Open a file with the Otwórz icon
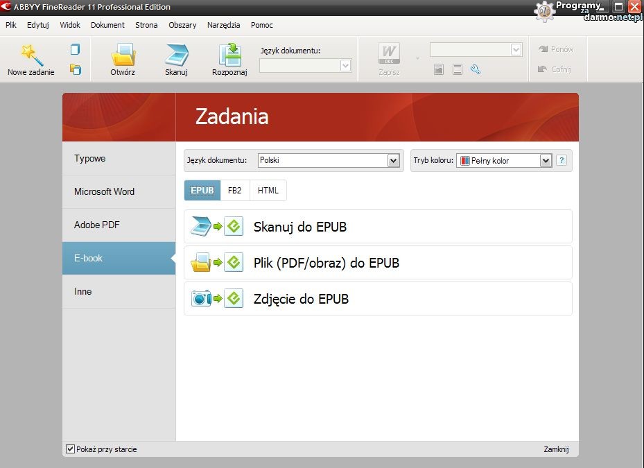 pos(123,55)
